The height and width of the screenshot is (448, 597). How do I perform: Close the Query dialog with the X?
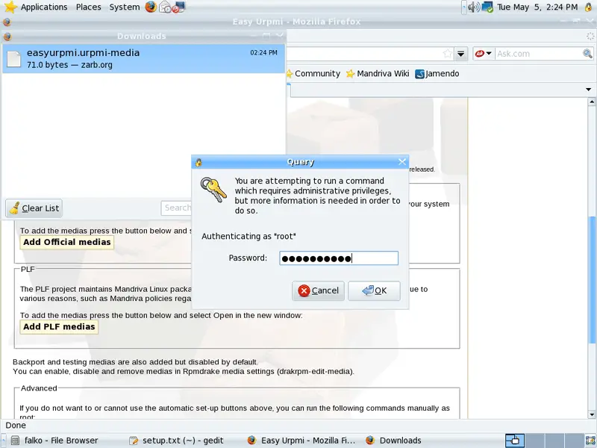(x=401, y=162)
